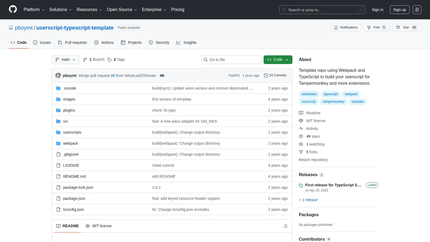Screen dimensions: 430x242
Task: Star this repository
Action: coord(407,27)
